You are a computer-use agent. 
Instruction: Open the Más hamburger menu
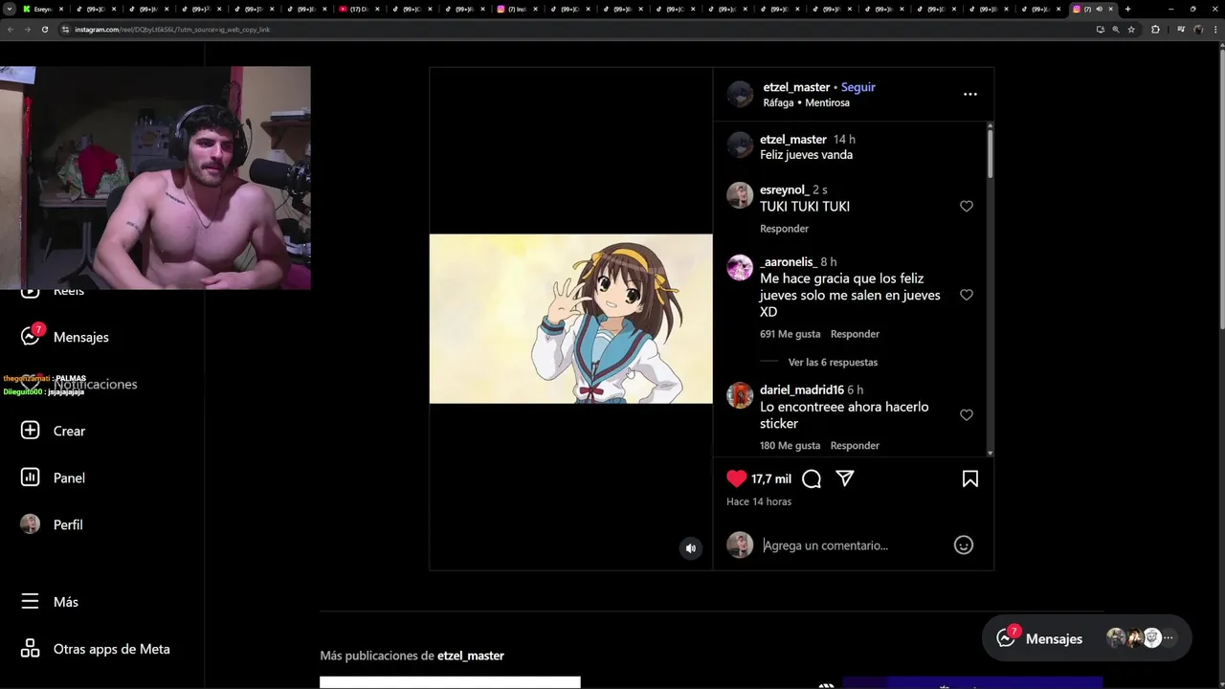coord(65,602)
